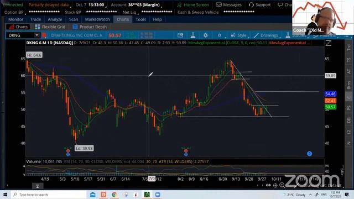Image resolution: width=354 pixels, height=199 pixels.
Task: Open the N sidebar gadget
Action: click(x=349, y=143)
